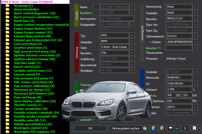Click the document settings icon button
This screenshot has width=202, height=134.
pos(194,128)
